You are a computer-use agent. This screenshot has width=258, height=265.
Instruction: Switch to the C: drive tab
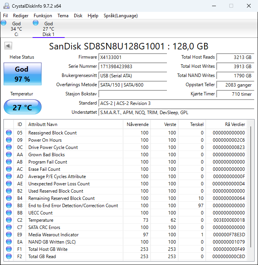pos(16,29)
